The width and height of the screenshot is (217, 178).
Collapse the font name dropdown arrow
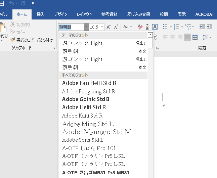coord(86,27)
